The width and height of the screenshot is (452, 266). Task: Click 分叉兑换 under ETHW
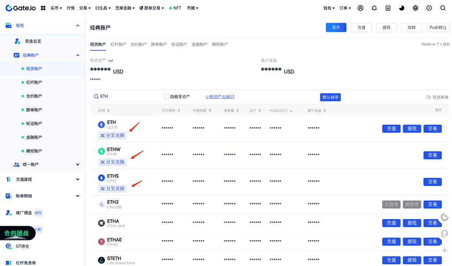coord(112,162)
